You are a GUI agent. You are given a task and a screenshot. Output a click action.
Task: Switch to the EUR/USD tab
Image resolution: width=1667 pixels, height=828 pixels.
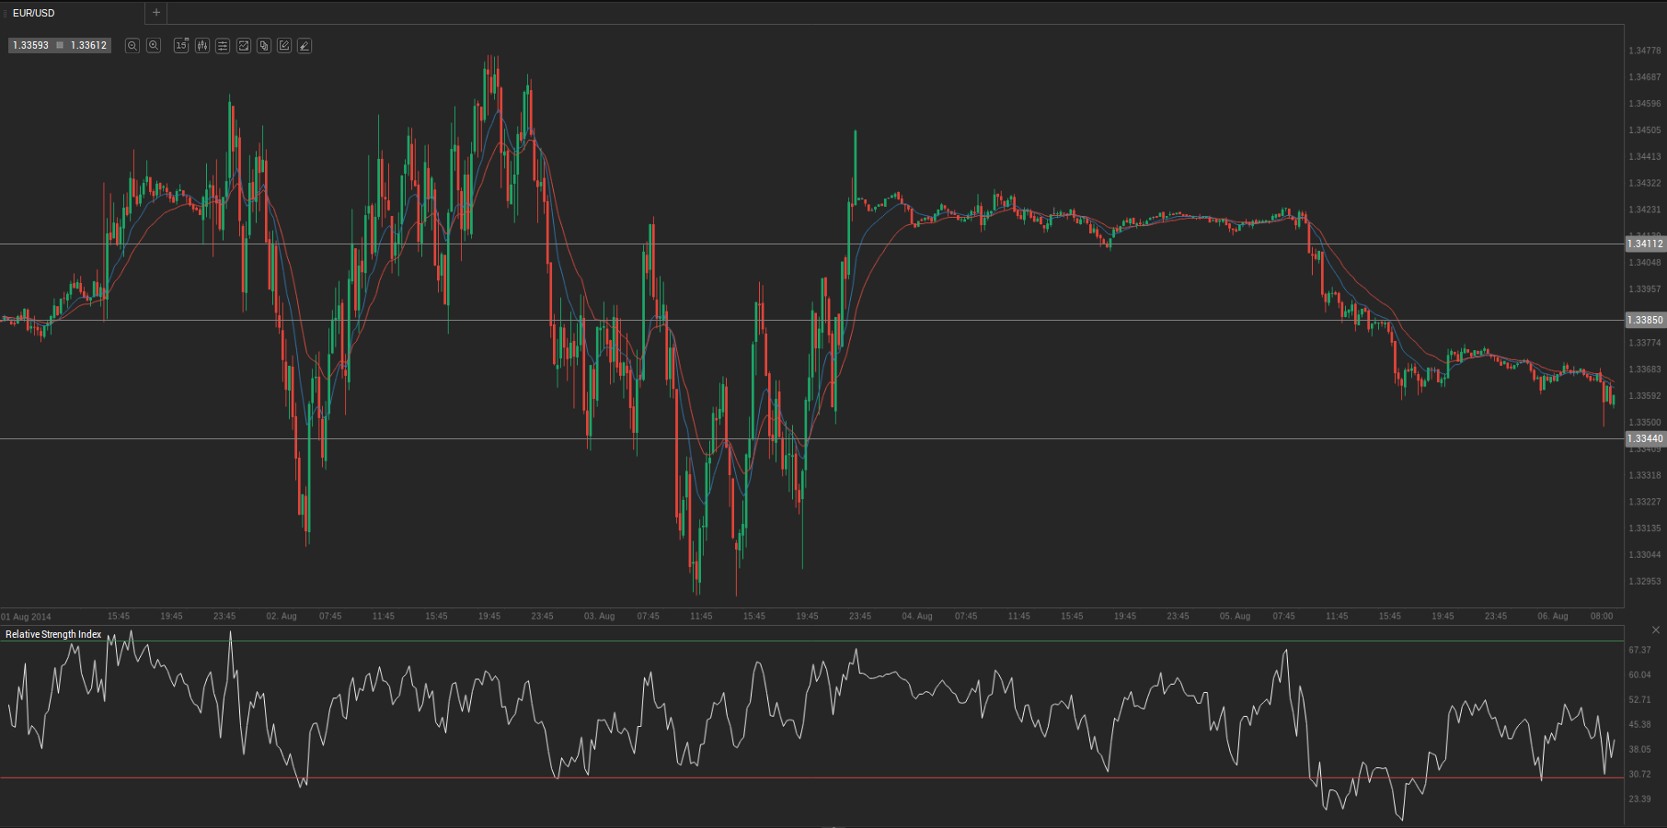pos(34,13)
